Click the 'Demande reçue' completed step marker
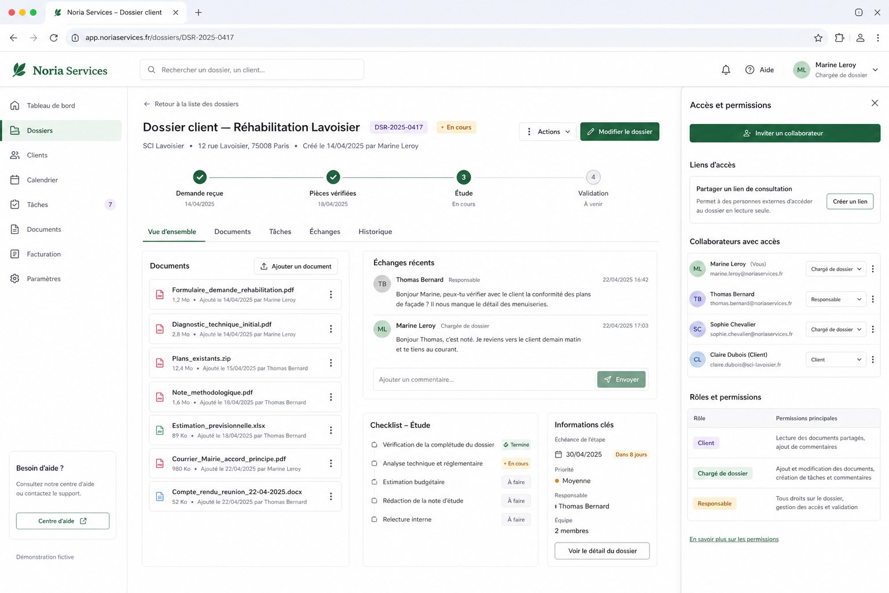The image size is (889, 593). [200, 177]
